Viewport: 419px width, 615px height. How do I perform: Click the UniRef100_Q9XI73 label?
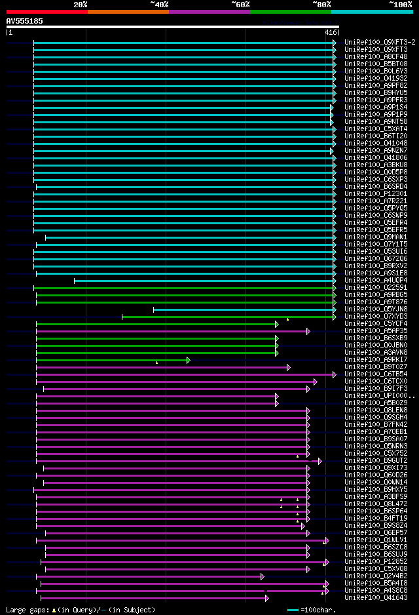coord(376,467)
